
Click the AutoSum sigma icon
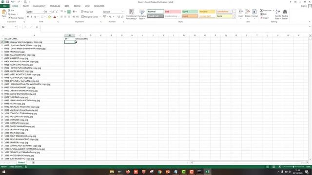[261, 10]
